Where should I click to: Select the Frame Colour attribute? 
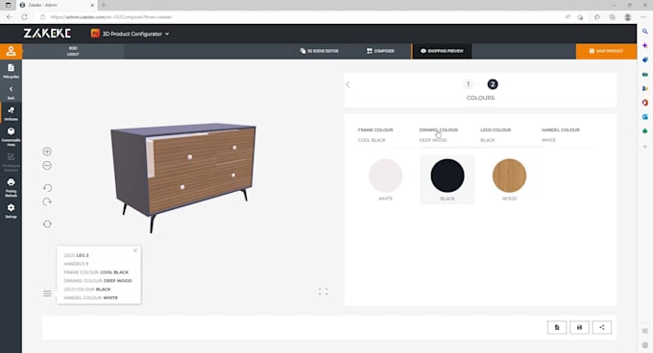click(x=375, y=134)
